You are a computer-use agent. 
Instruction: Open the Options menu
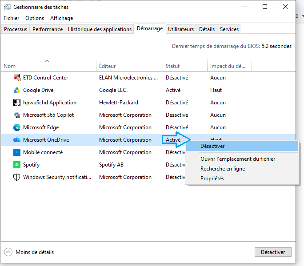click(x=35, y=18)
